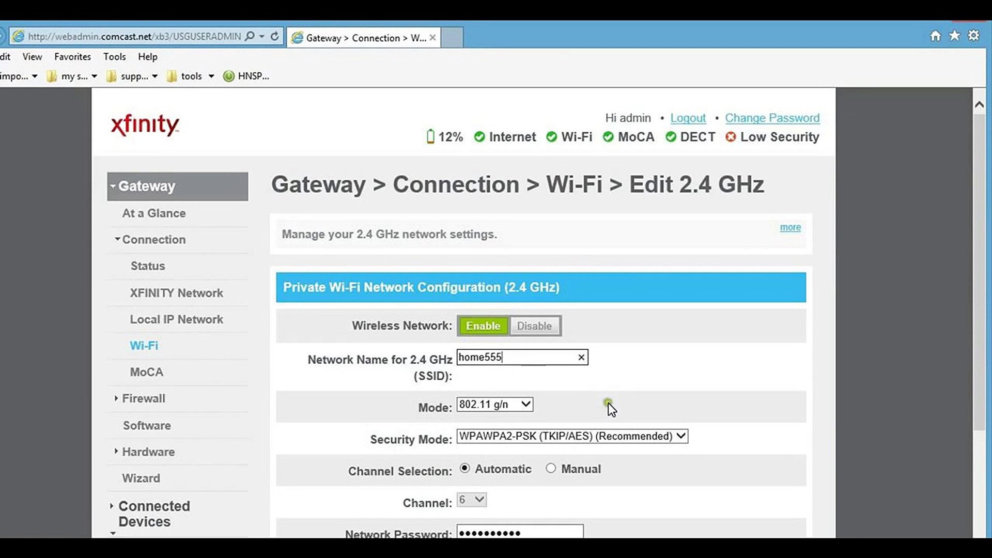Click the Wi-Fi status check icon
992x558 pixels.
[x=551, y=137]
